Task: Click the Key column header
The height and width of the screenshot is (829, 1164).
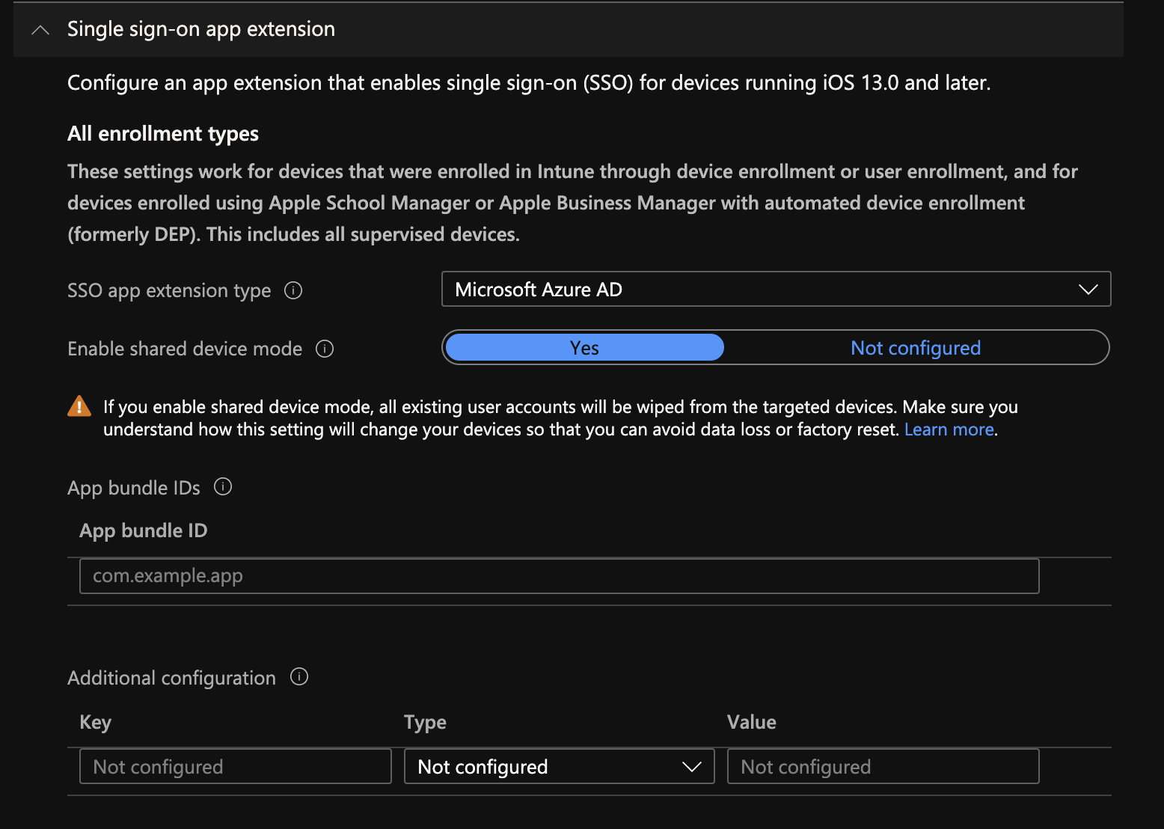Action: tap(95, 722)
